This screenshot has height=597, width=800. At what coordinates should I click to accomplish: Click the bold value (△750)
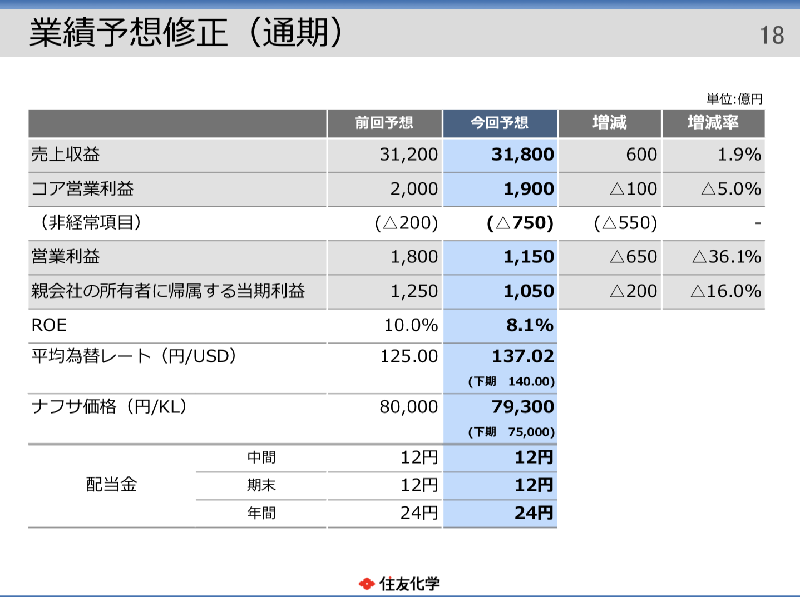(x=520, y=223)
